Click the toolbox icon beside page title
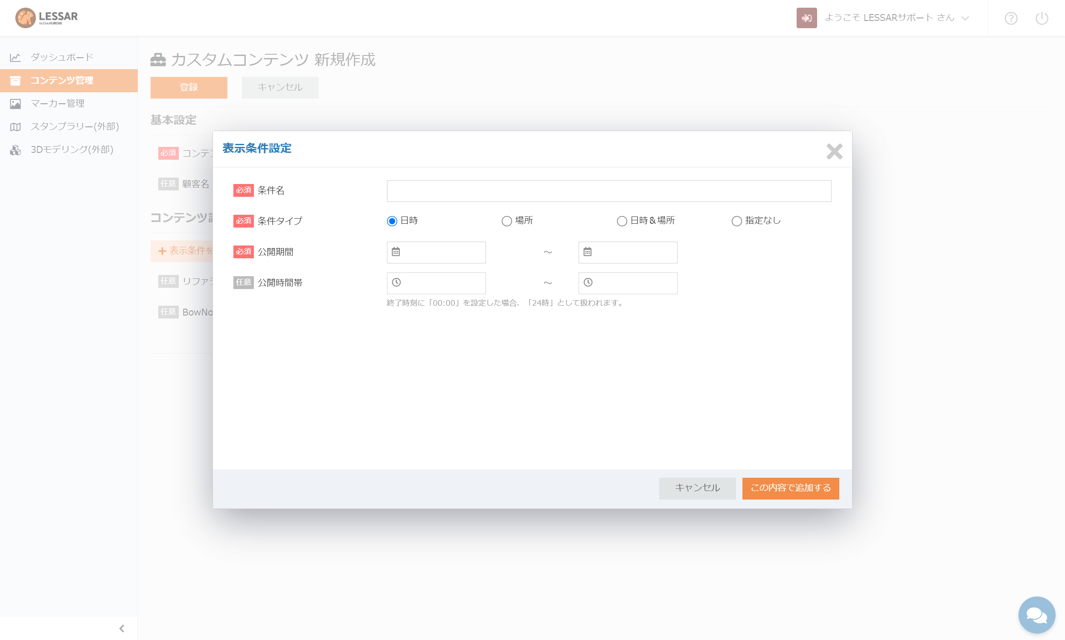The width and height of the screenshot is (1065, 640). (x=158, y=59)
